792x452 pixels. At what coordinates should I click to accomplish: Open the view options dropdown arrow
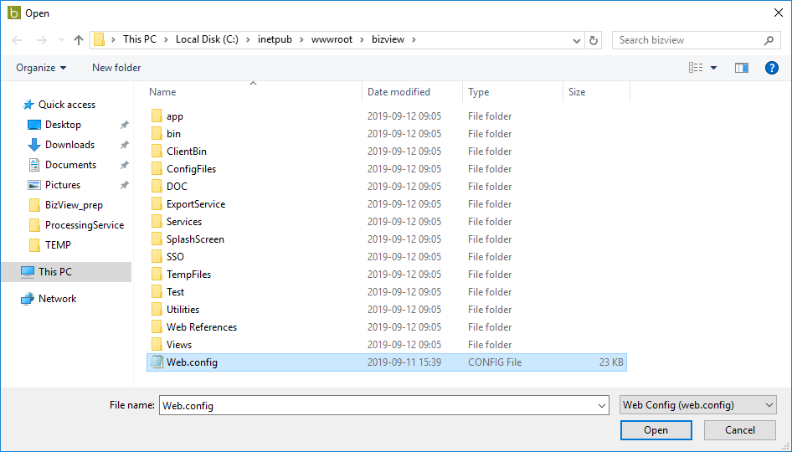click(713, 68)
